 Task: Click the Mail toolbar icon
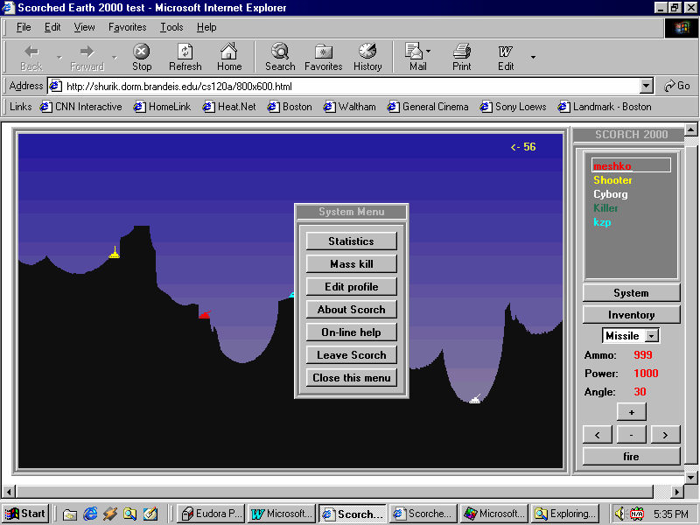415,52
